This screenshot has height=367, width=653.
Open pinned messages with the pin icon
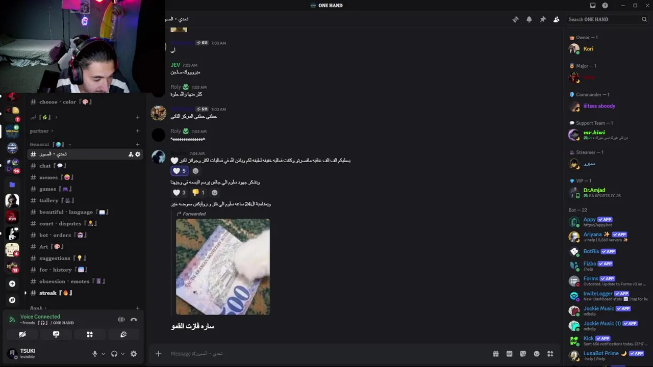point(543,19)
